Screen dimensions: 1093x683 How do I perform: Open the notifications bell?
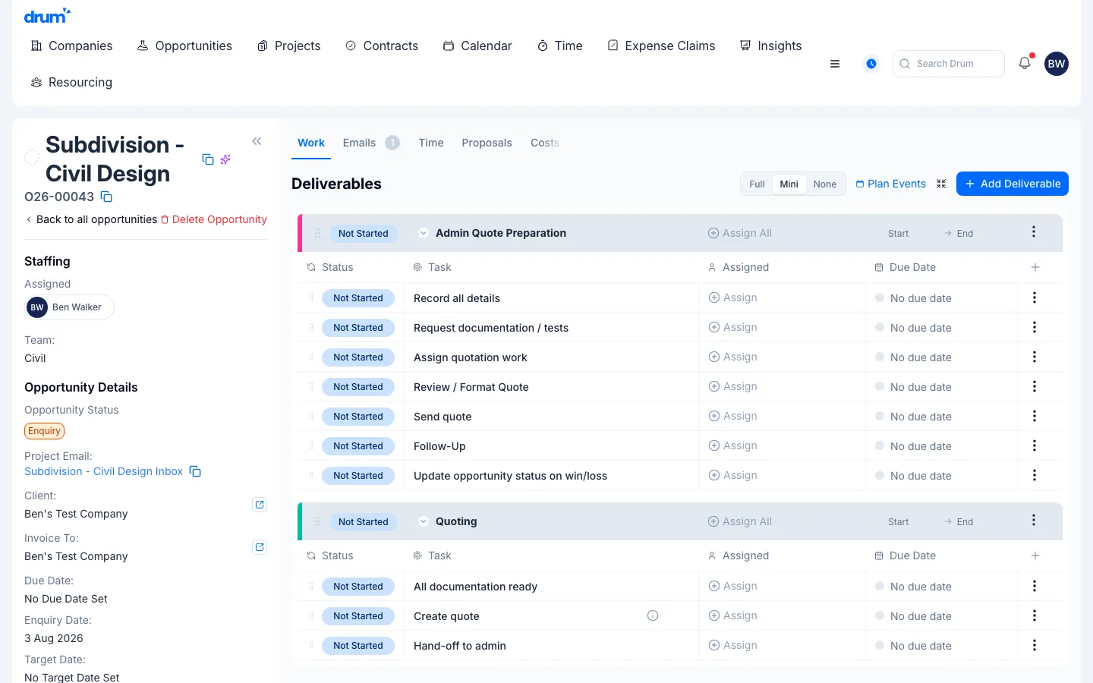1025,63
